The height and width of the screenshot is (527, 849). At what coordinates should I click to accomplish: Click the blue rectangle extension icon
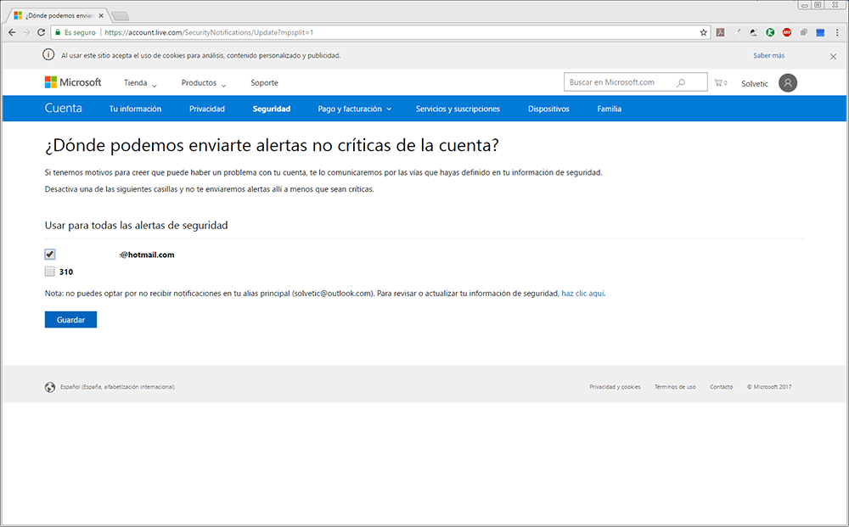(820, 32)
